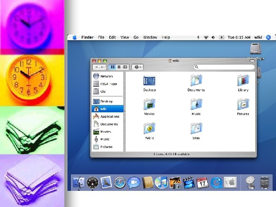The width and height of the screenshot is (276, 207).
Task: Select the Library folder icon
Action: [243, 80]
